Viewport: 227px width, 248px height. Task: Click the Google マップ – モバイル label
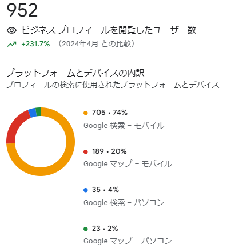tap(128, 164)
